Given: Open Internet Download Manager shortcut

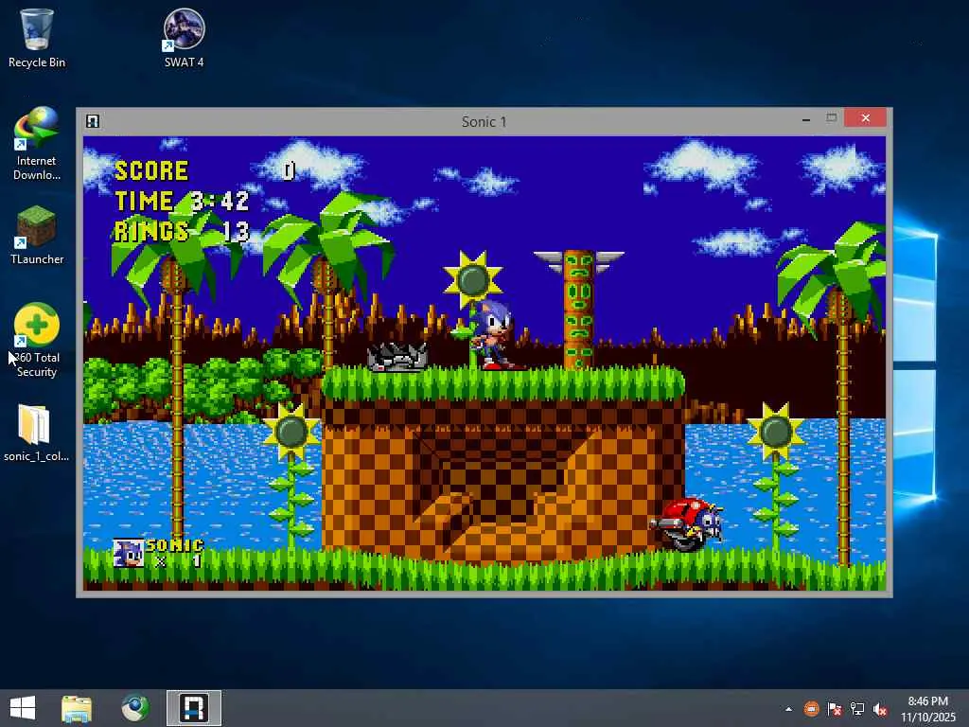Looking at the screenshot, I should click(37, 144).
